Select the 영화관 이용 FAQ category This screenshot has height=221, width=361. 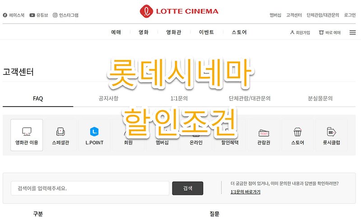pyautogui.click(x=27, y=135)
